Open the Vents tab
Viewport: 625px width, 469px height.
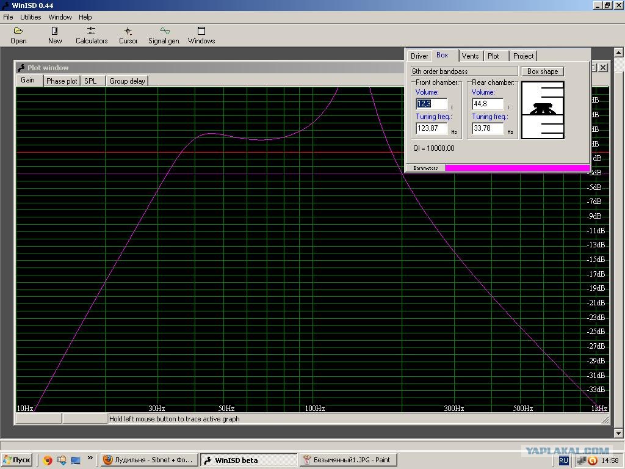[470, 56]
